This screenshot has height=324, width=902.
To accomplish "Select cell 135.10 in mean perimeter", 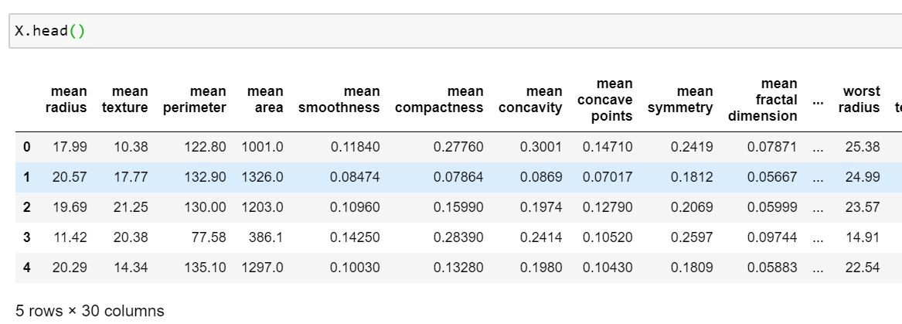I will [206, 267].
